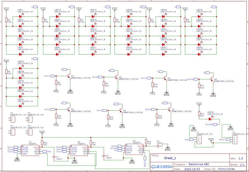Select resistor R17 symbol

pos(91,143)
